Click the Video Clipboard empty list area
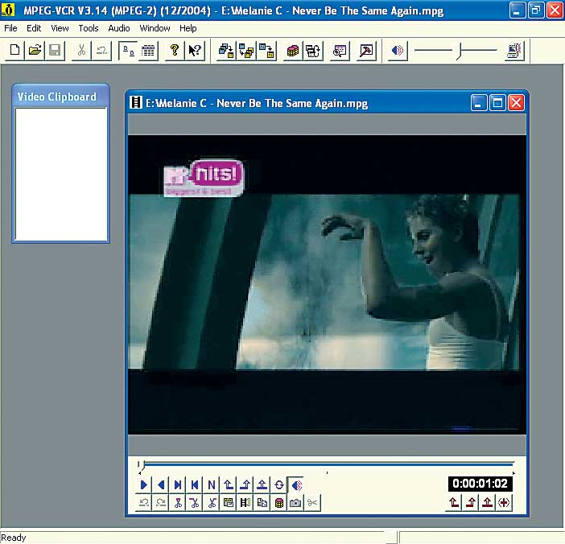 (x=61, y=174)
